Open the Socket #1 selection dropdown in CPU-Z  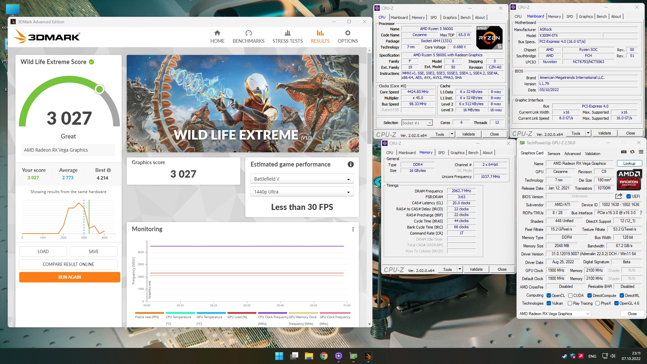(417, 123)
